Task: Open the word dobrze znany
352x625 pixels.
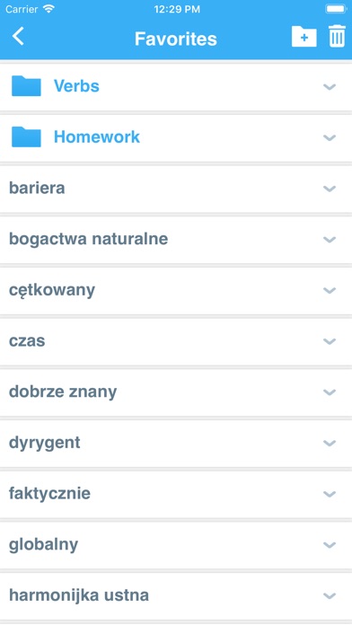Action: (x=63, y=392)
